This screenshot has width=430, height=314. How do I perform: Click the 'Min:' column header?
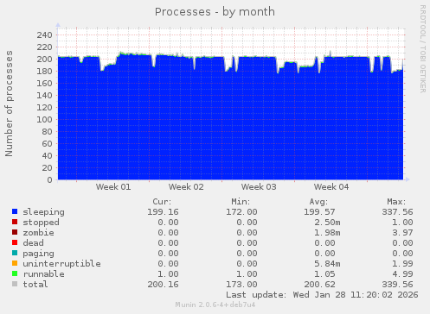[x=241, y=202]
